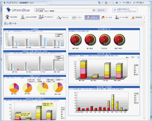This screenshot has height=121, width=152.
Task: Open the サービス tab
Action: [106, 18]
